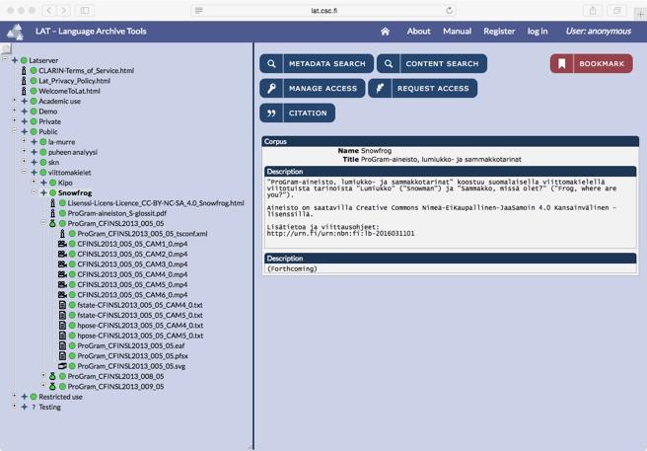Expand ProGram_CFINSL2013_009_05 session node
The image size is (647, 451).
[x=43, y=385]
